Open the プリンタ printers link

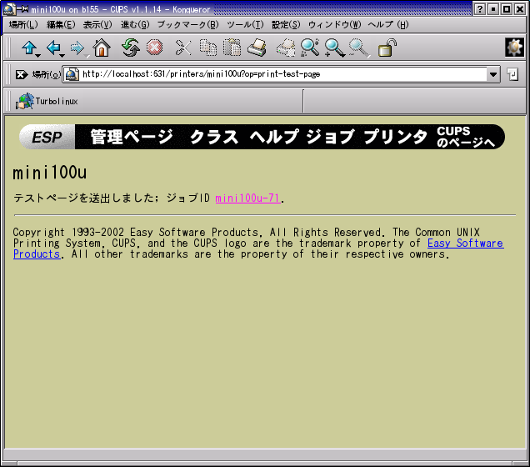396,137
